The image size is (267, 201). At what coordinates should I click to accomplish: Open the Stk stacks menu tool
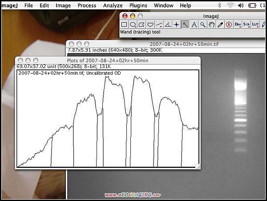click(x=247, y=24)
